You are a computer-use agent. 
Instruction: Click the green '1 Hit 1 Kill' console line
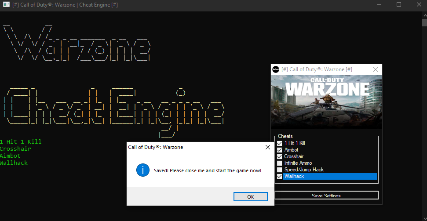21,141
